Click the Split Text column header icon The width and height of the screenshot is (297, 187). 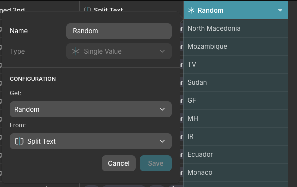87,10
